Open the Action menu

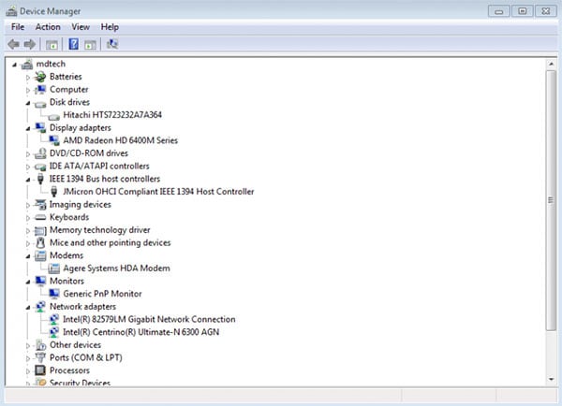[48, 27]
